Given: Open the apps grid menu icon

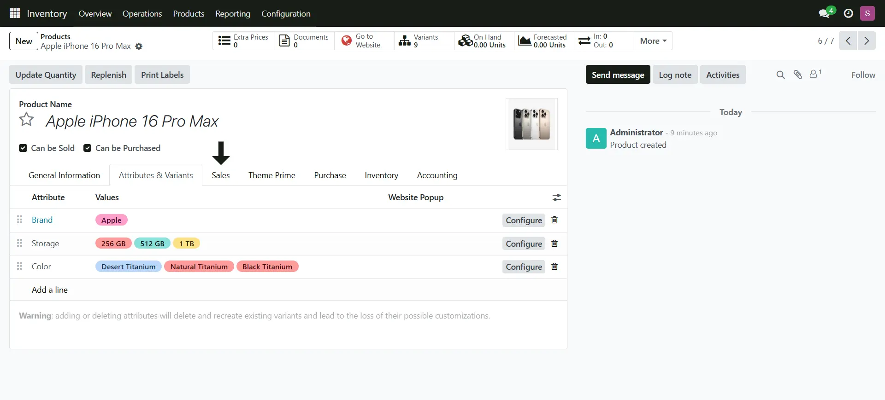Looking at the screenshot, I should pos(15,13).
